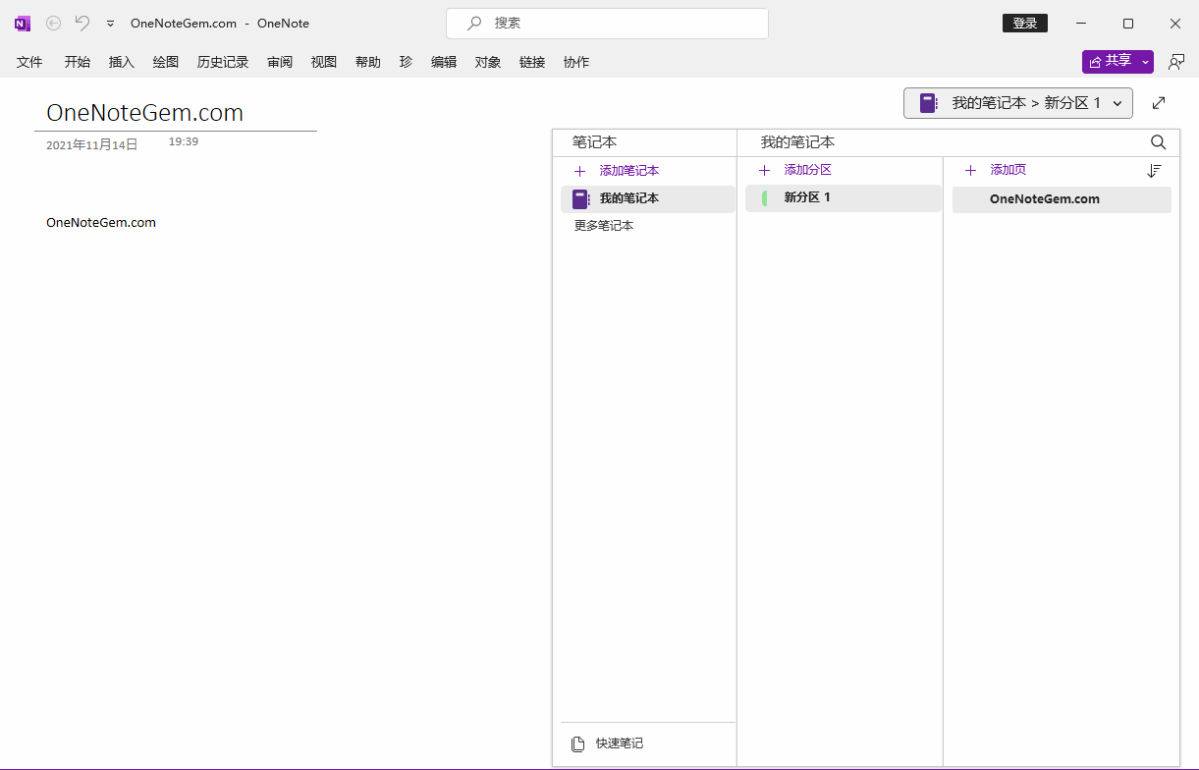Click the page date 2021年11月14日
This screenshot has height=770, width=1199.
pyautogui.click(x=92, y=144)
